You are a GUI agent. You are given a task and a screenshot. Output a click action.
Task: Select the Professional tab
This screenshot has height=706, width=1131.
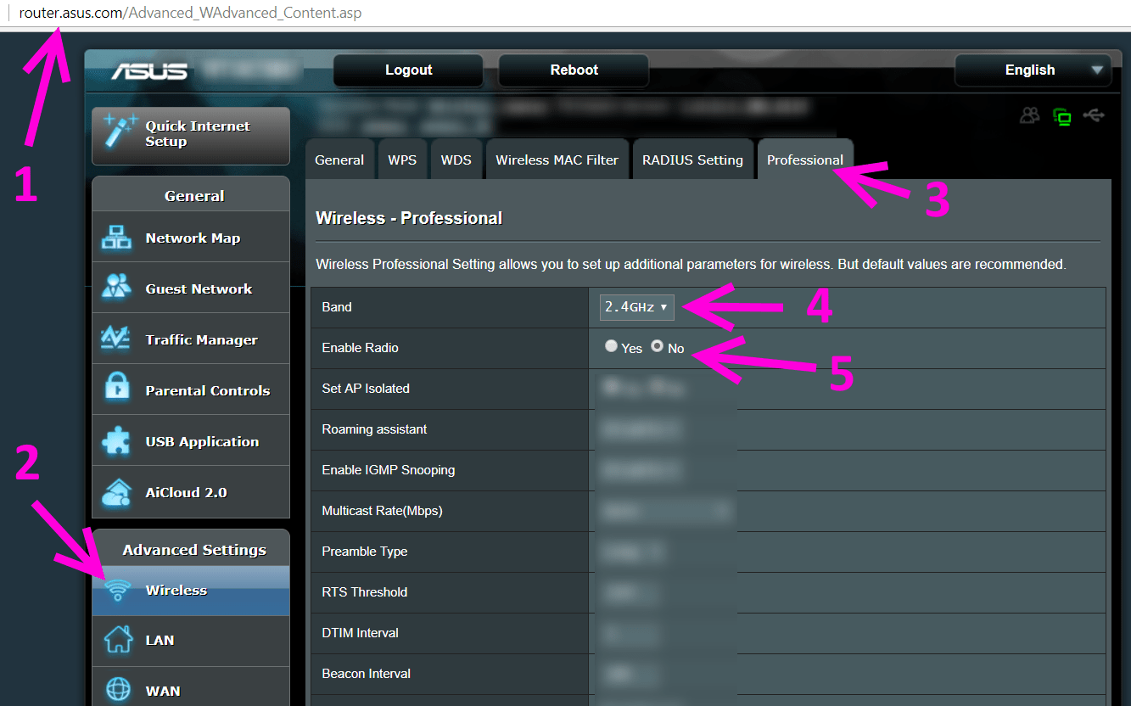805,160
